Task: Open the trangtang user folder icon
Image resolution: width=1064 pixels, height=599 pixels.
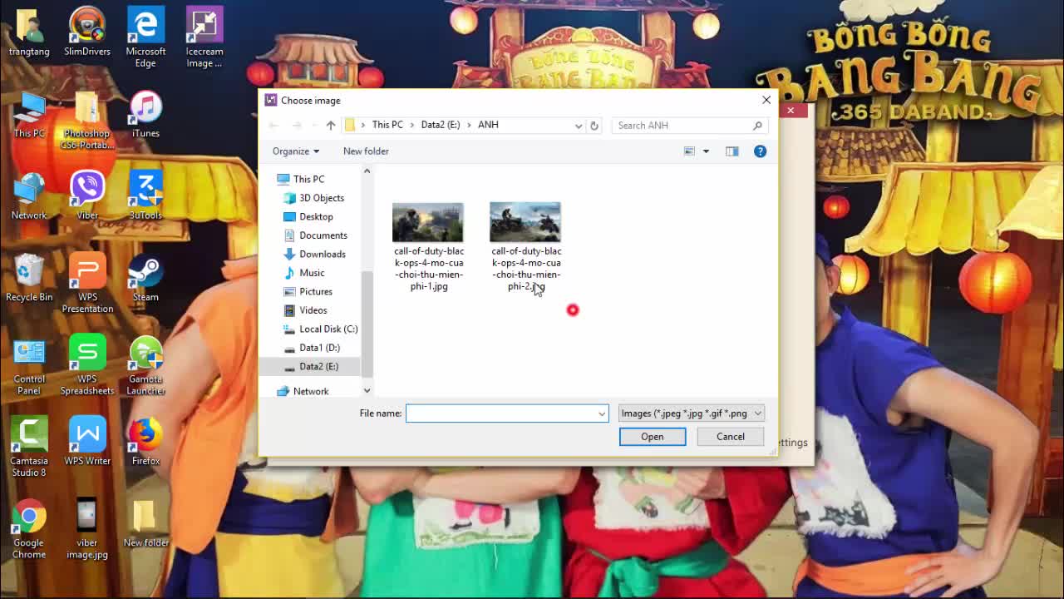Action: click(29, 32)
